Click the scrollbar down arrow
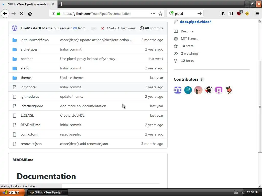The height and width of the screenshot is (196, 262). (260, 186)
